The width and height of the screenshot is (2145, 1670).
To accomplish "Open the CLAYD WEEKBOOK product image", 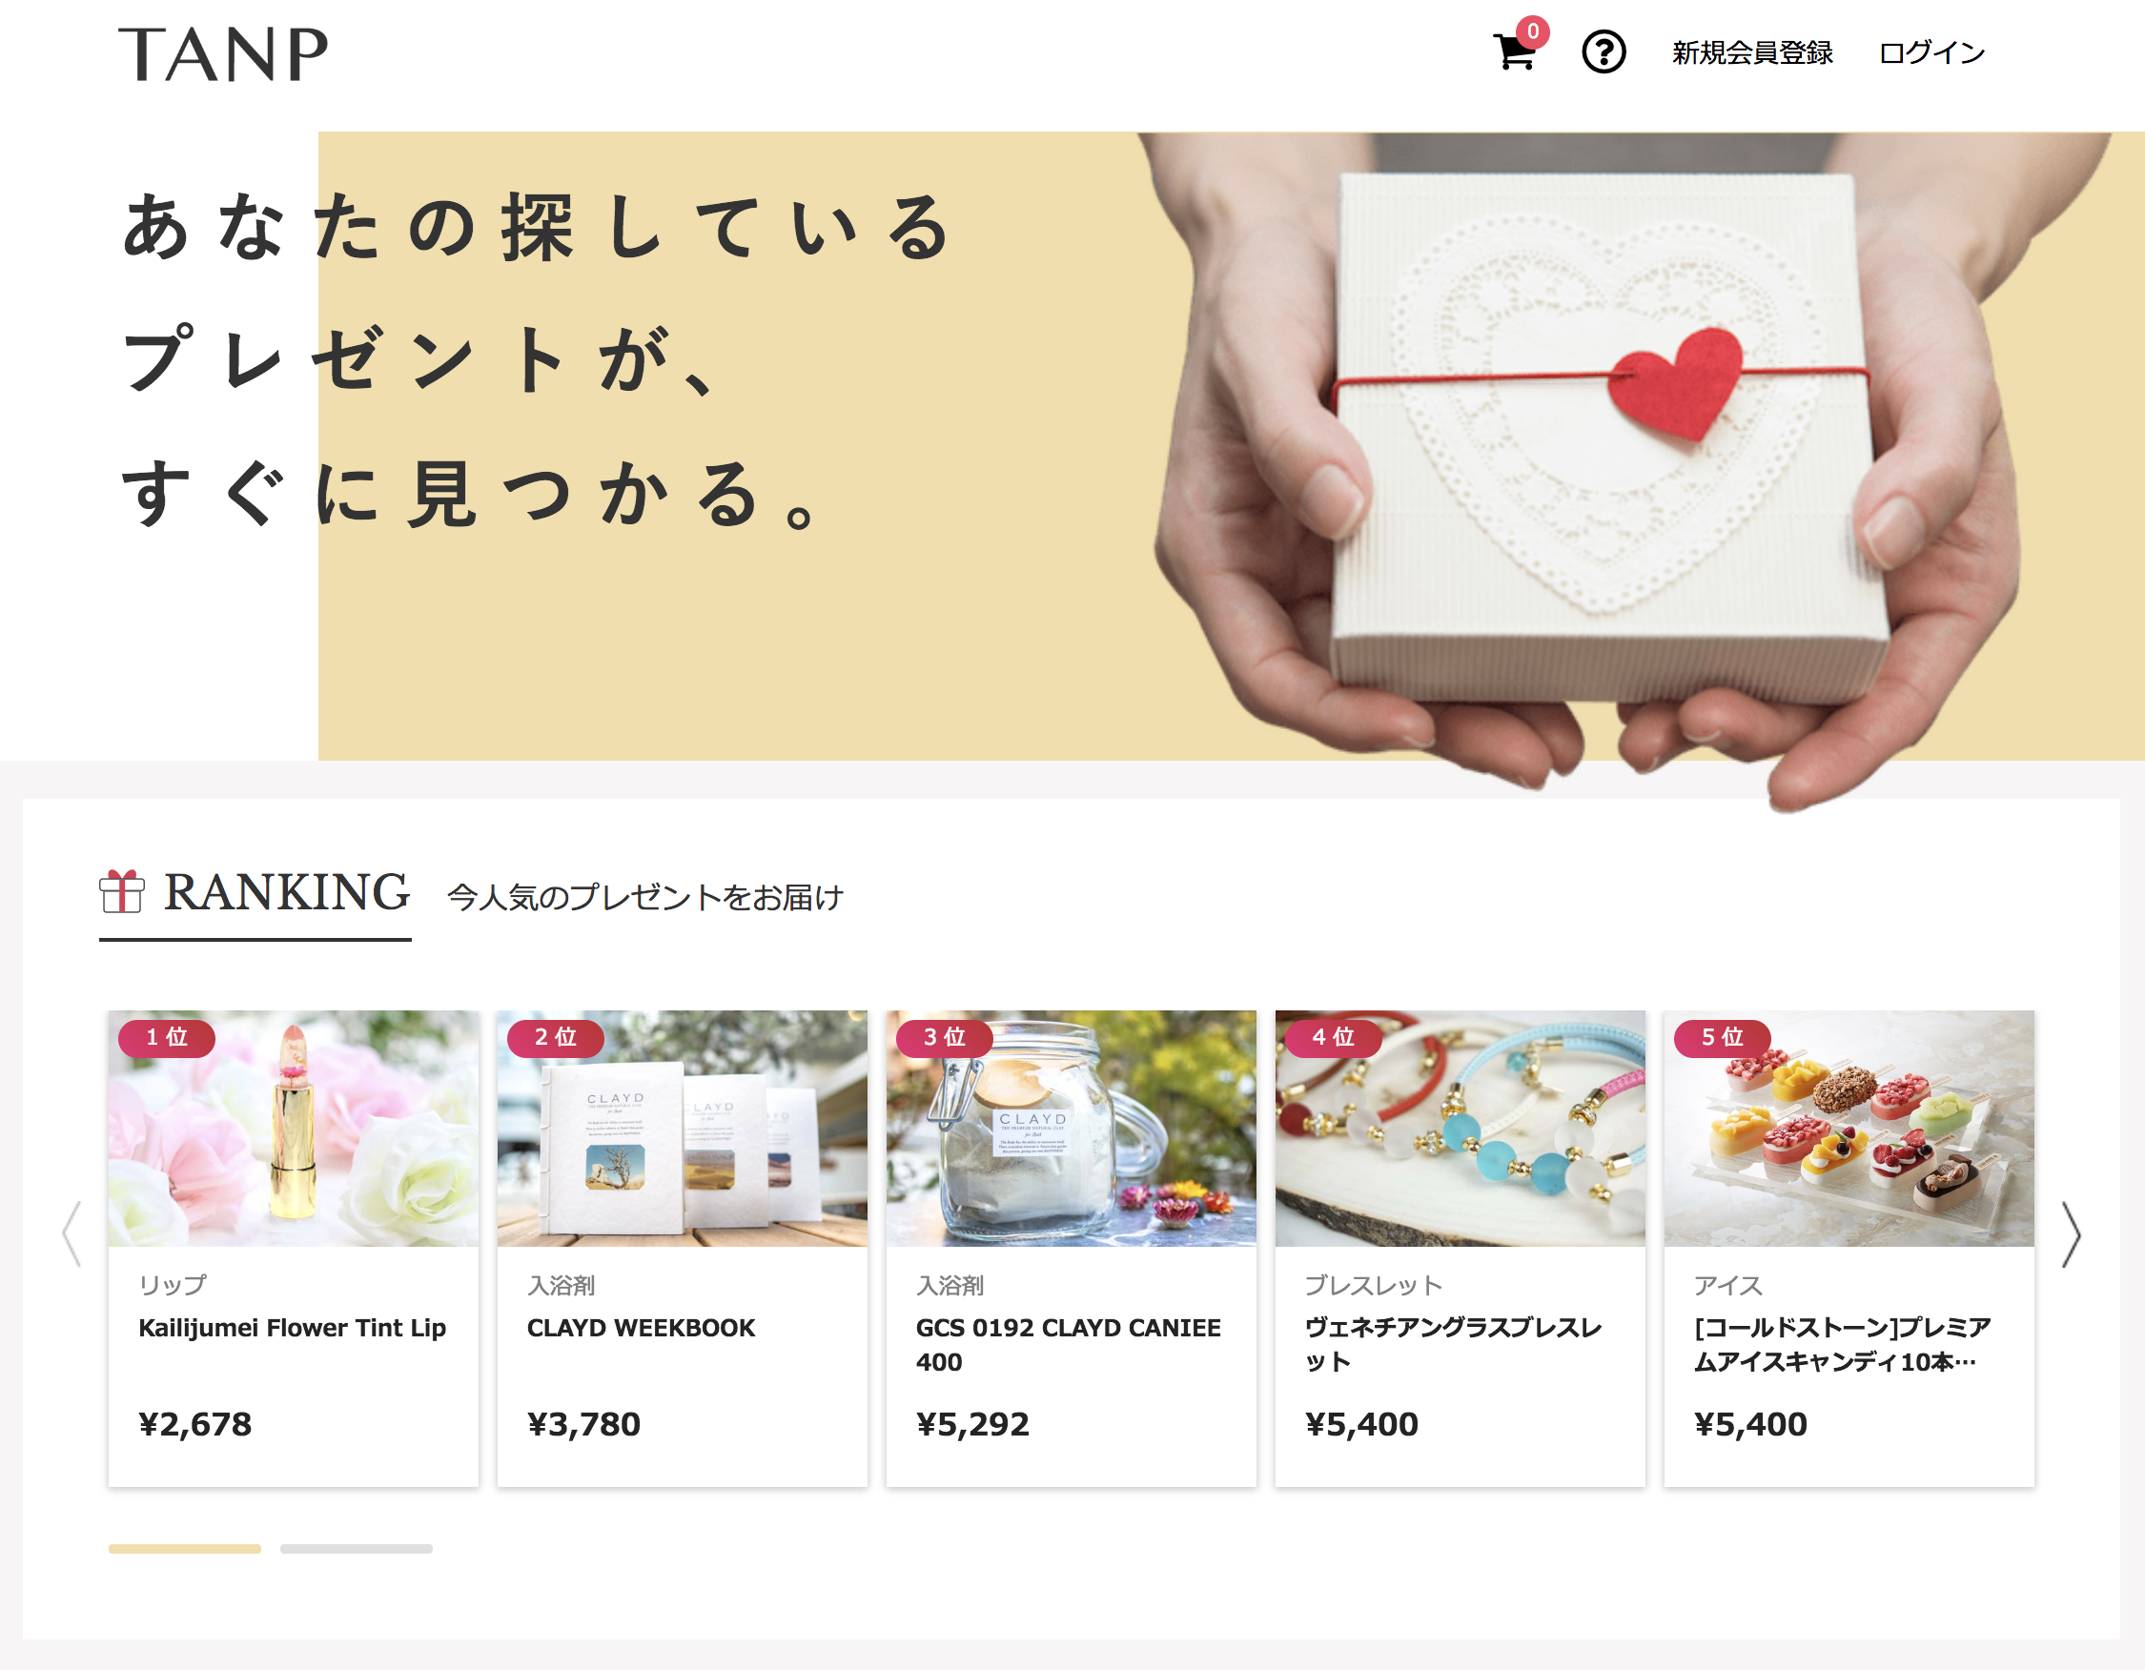I will pos(683,1128).
